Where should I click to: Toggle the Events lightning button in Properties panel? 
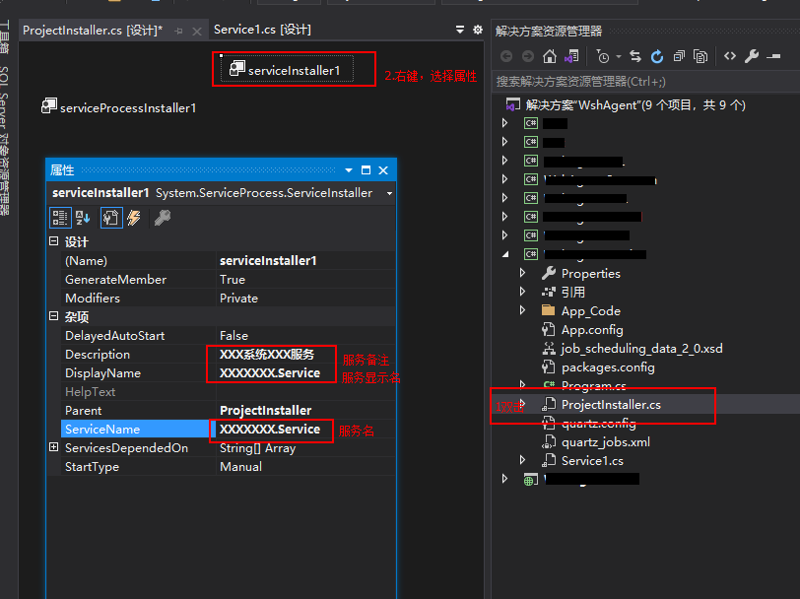pos(134,218)
